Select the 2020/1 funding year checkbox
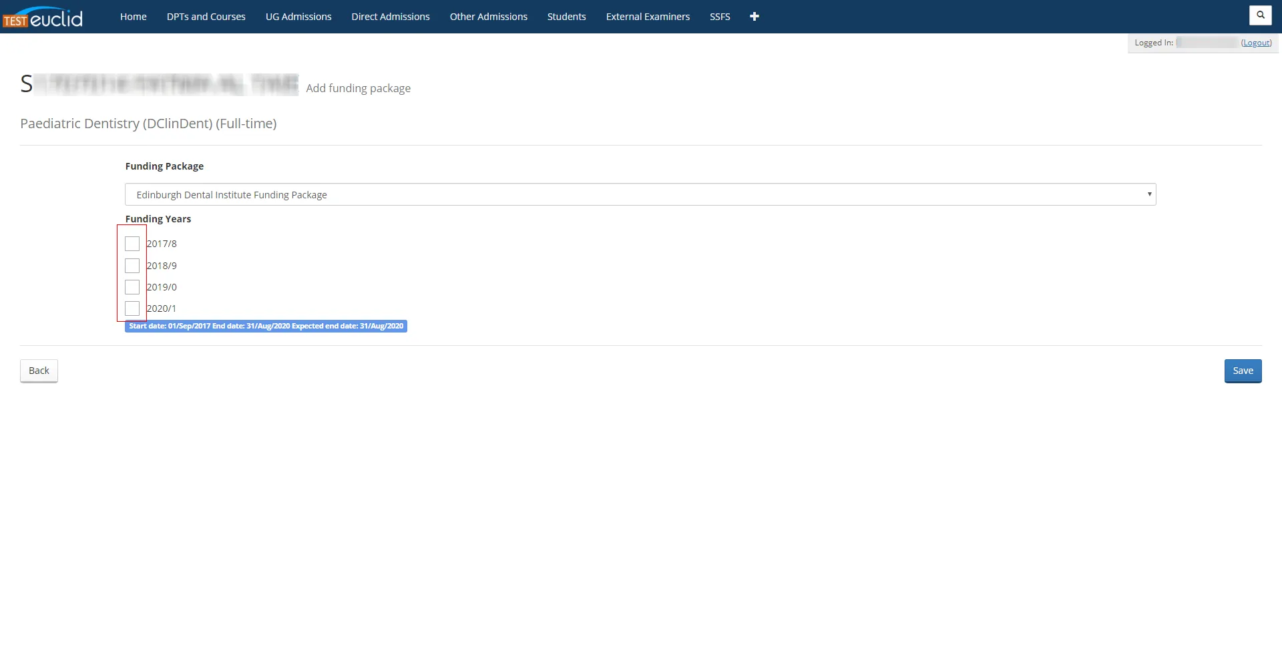1282x647 pixels. click(x=132, y=308)
